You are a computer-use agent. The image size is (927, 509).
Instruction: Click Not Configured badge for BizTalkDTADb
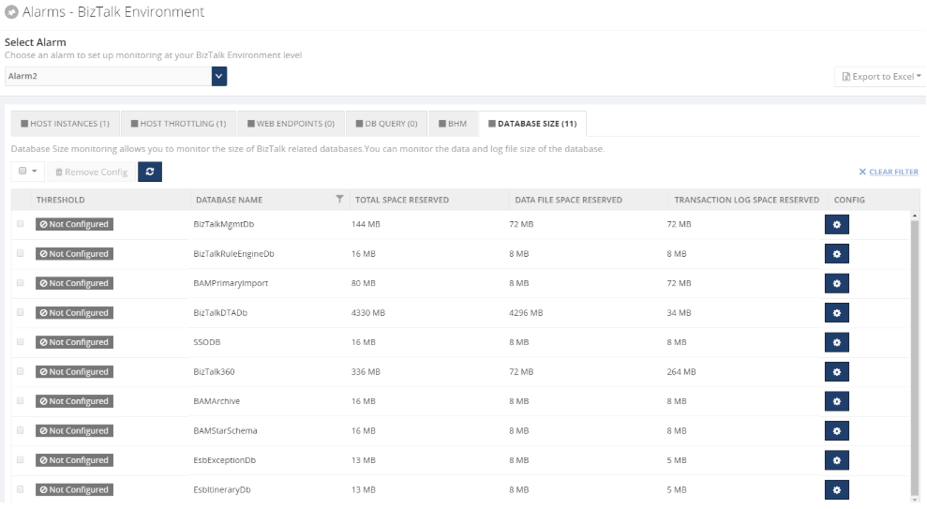click(74, 313)
